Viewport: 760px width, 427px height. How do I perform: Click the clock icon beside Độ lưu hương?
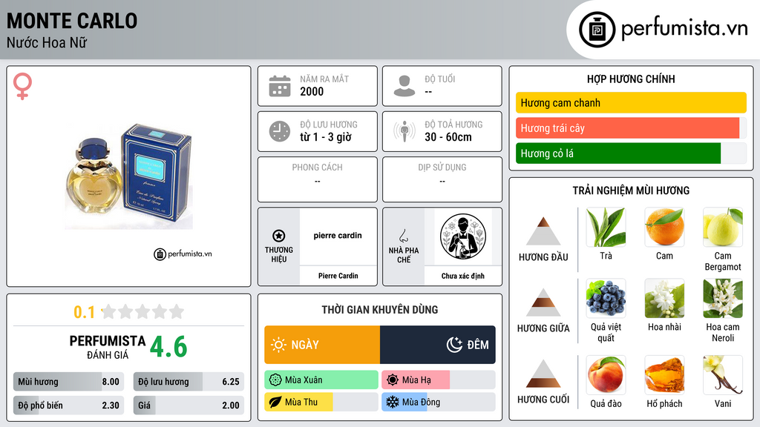(280, 131)
